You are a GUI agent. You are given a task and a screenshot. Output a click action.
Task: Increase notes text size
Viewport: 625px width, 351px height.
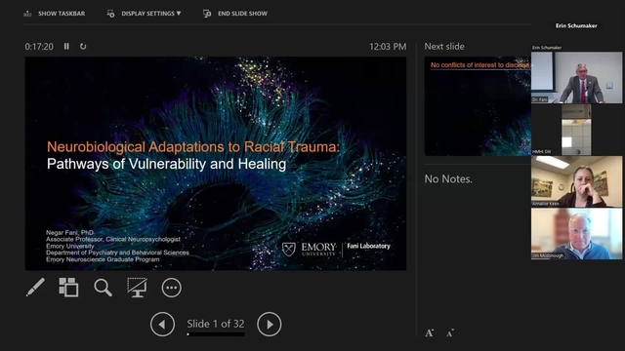[x=430, y=333]
